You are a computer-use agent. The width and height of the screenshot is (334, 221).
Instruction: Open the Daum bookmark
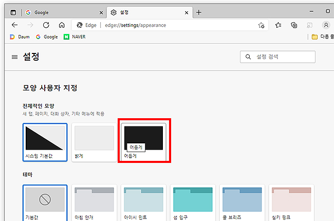click(x=20, y=37)
